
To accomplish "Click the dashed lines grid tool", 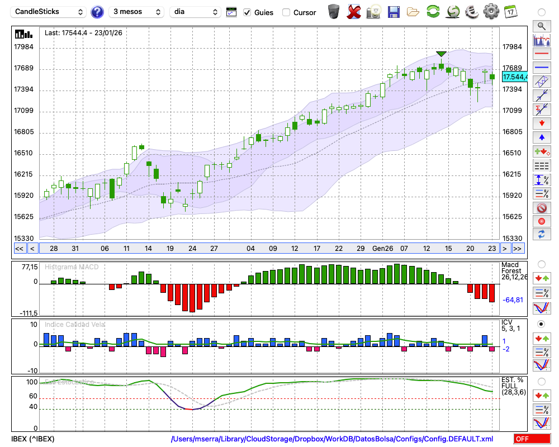I will point(542,166).
